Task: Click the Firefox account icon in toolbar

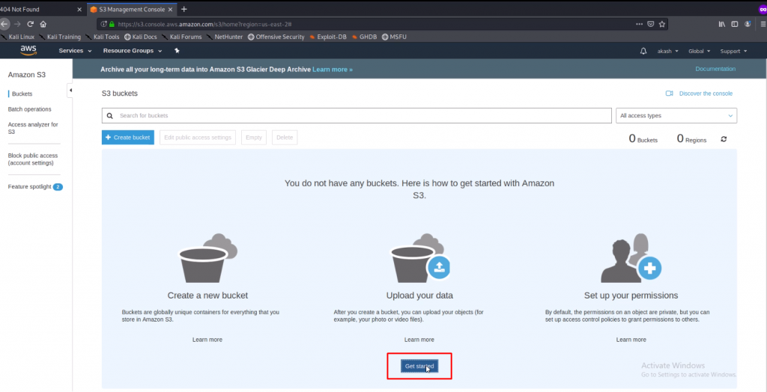Action: tap(748, 24)
